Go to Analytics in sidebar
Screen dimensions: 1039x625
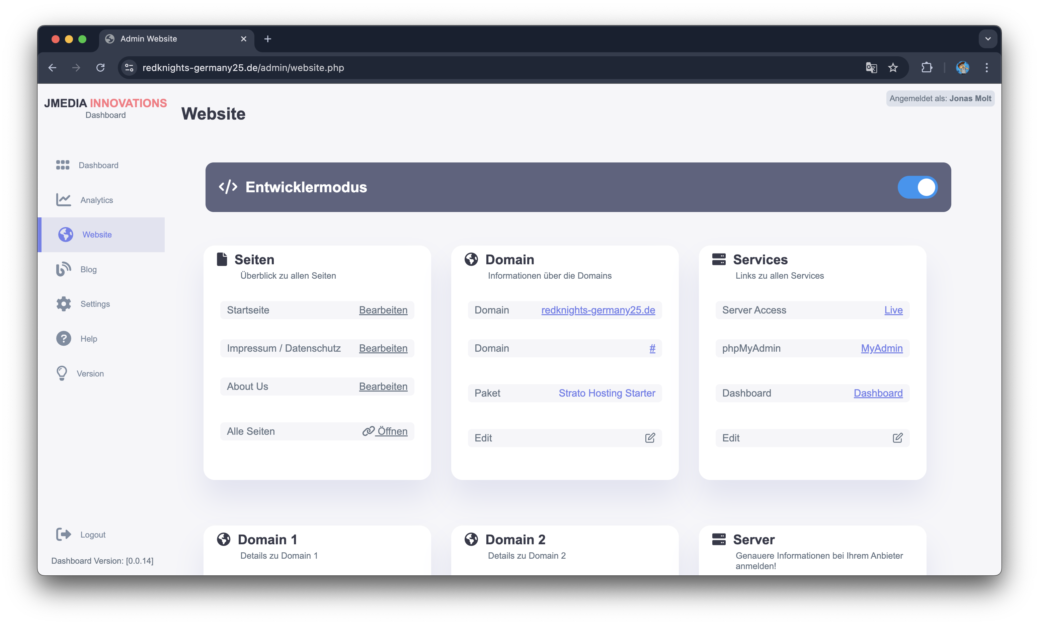[101, 200]
